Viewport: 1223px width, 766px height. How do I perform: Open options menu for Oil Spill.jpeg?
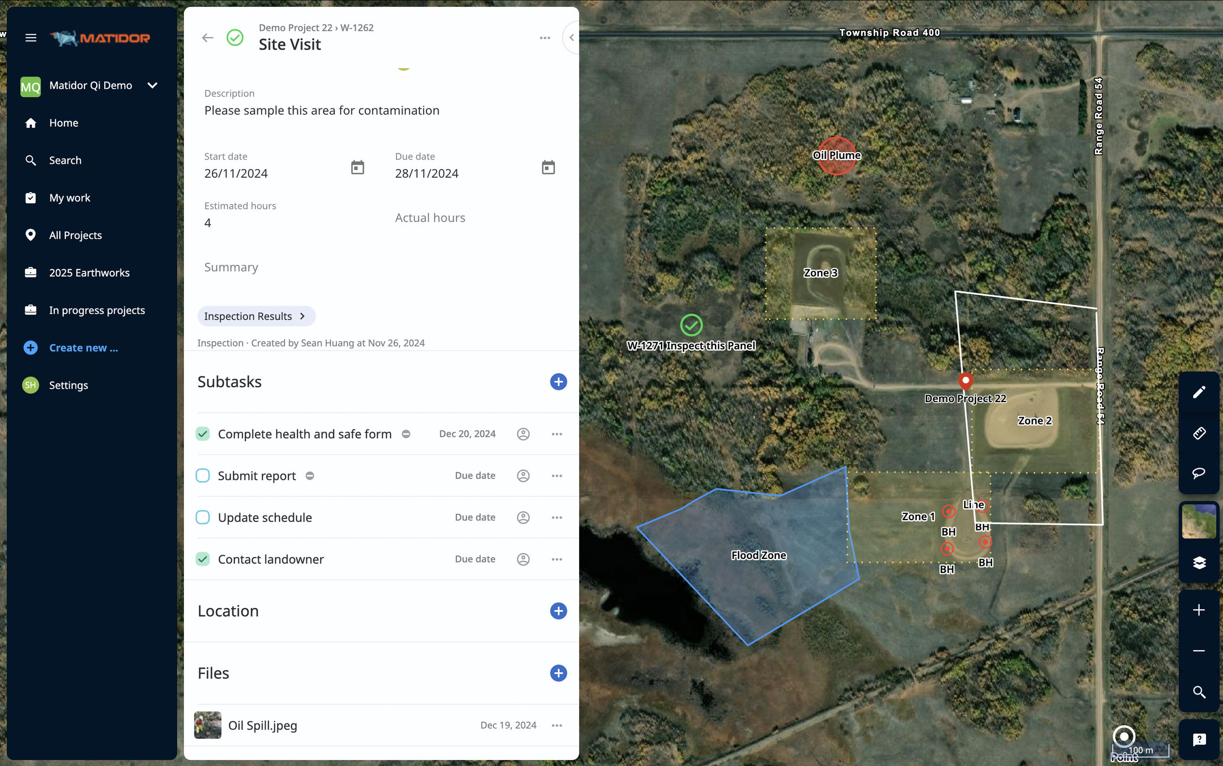click(557, 726)
